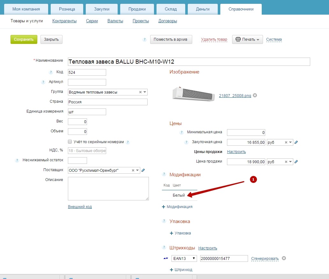The height and width of the screenshot is (279, 329).
Task: Click help icon beside Код field
Action: point(51,72)
